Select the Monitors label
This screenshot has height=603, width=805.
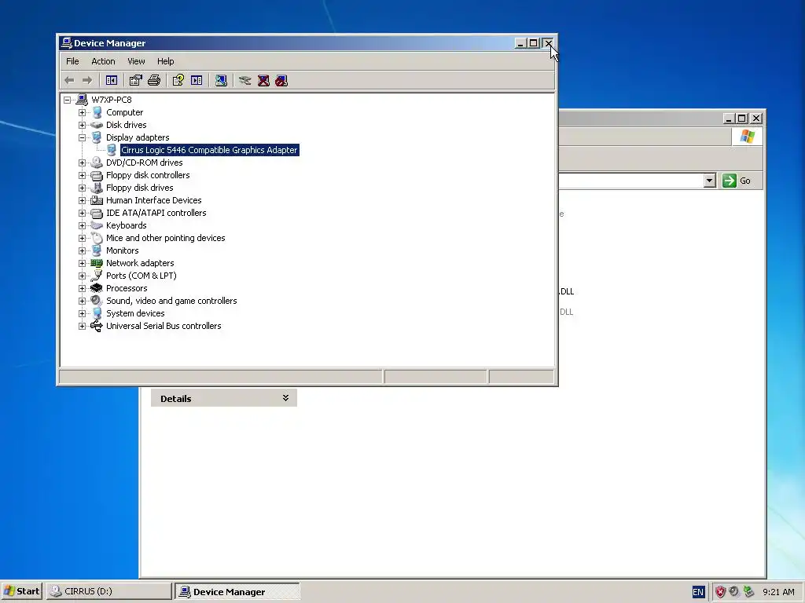[x=122, y=250]
